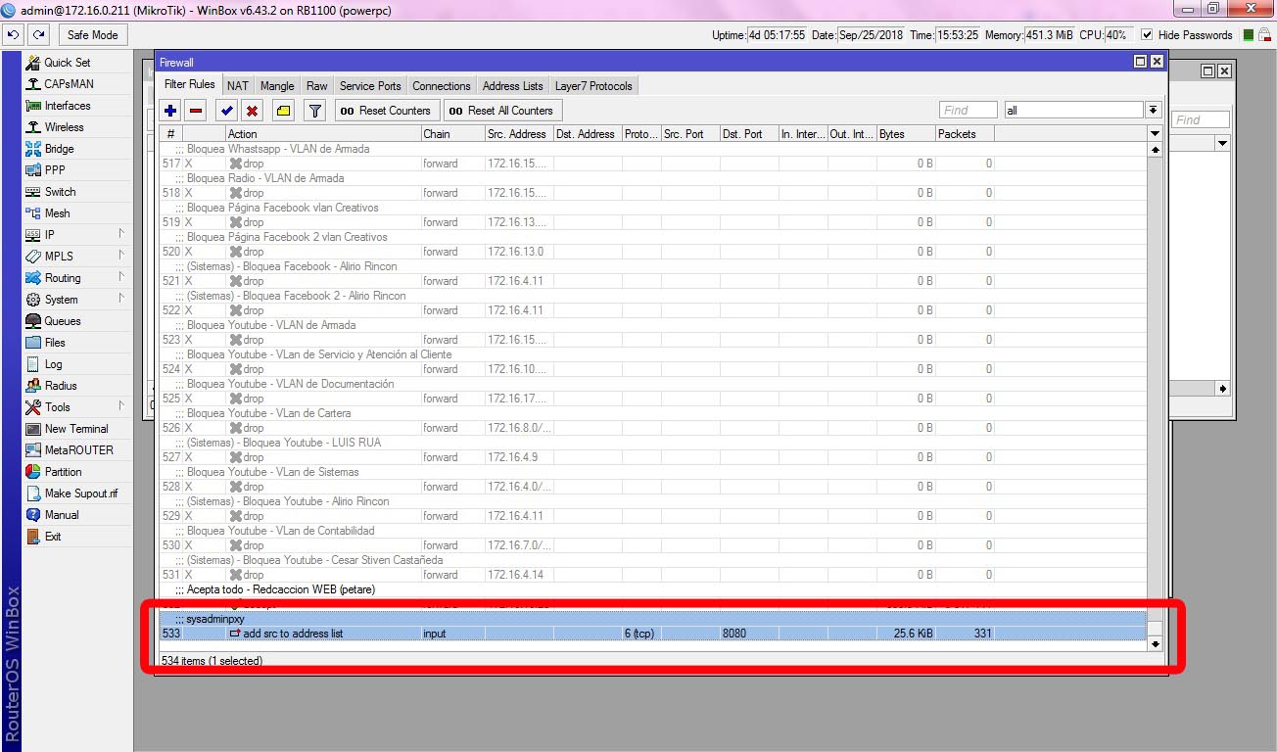Open the Service Ports tab

[x=370, y=86]
